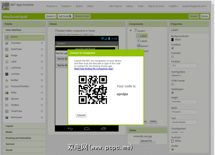Click the Button1 component icon
This screenshot has width=215, height=155.
(x=139, y=46)
